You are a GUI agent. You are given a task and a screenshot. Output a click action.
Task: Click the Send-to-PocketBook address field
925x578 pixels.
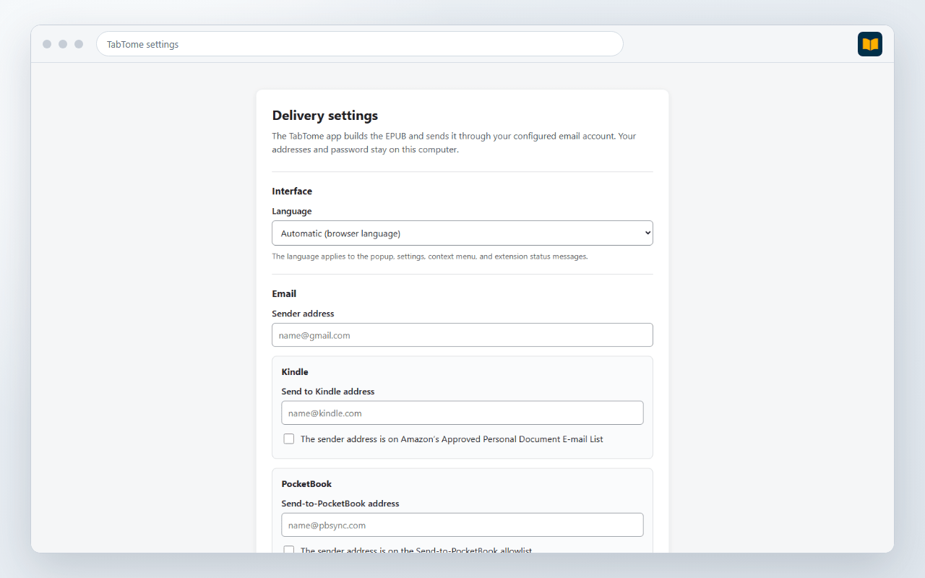462,525
